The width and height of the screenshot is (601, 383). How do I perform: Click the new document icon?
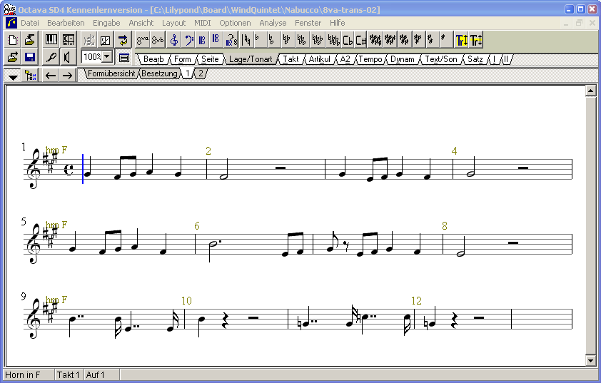click(13, 40)
